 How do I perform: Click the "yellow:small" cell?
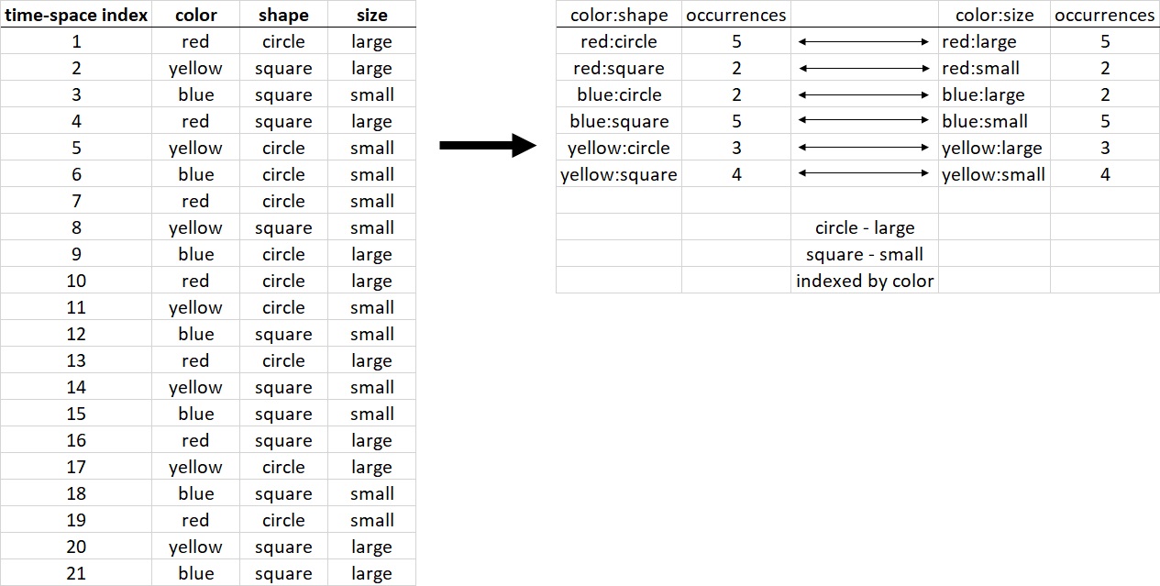pos(993,174)
